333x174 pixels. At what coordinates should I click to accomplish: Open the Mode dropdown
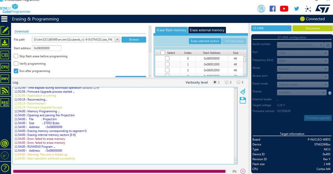(303, 69)
